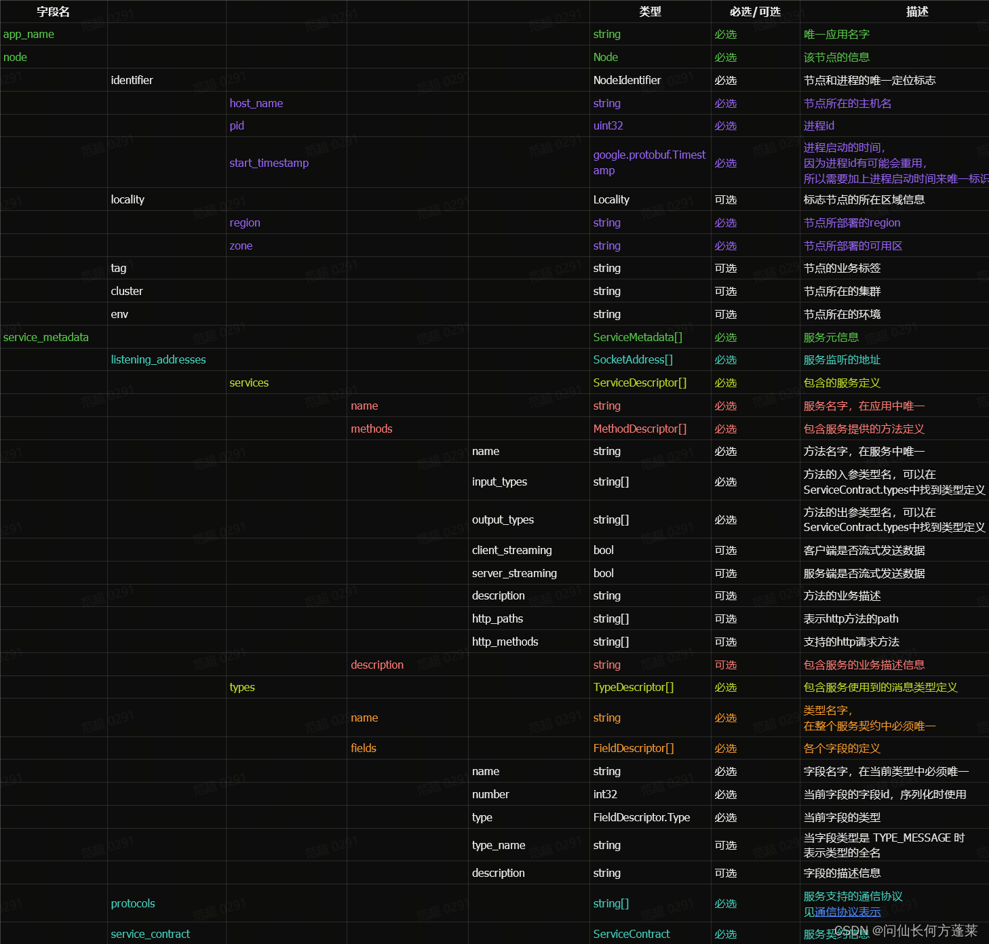This screenshot has height=944, width=989.
Task: Click the 支持的http请求方法 description
Action: (x=851, y=642)
